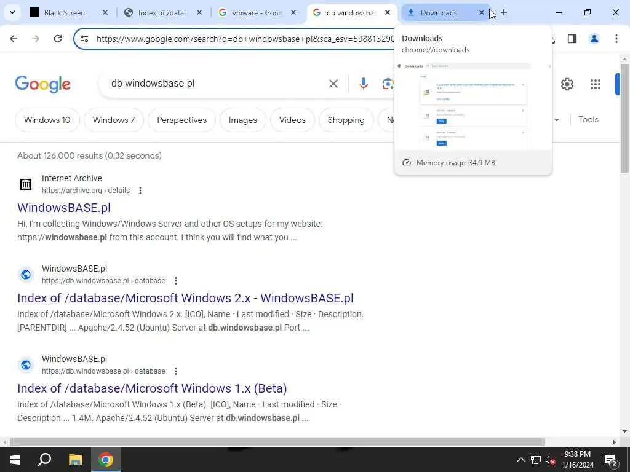Clear the search query with X
Screen dimensions: 630x472
pyautogui.click(x=333, y=84)
